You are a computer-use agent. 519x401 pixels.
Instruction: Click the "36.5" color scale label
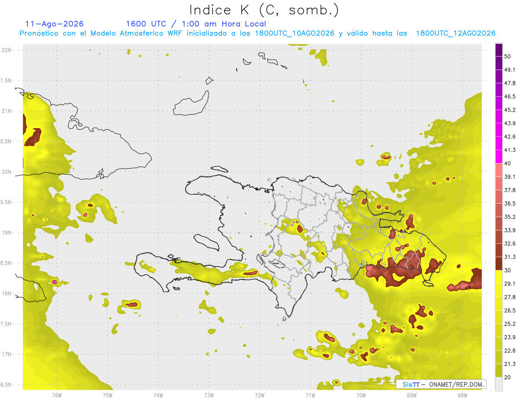tap(510, 203)
